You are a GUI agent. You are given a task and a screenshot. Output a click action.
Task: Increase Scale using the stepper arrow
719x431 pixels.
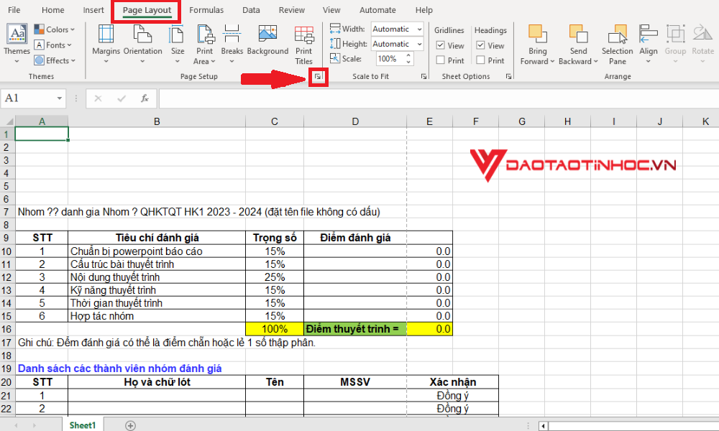(x=408, y=55)
